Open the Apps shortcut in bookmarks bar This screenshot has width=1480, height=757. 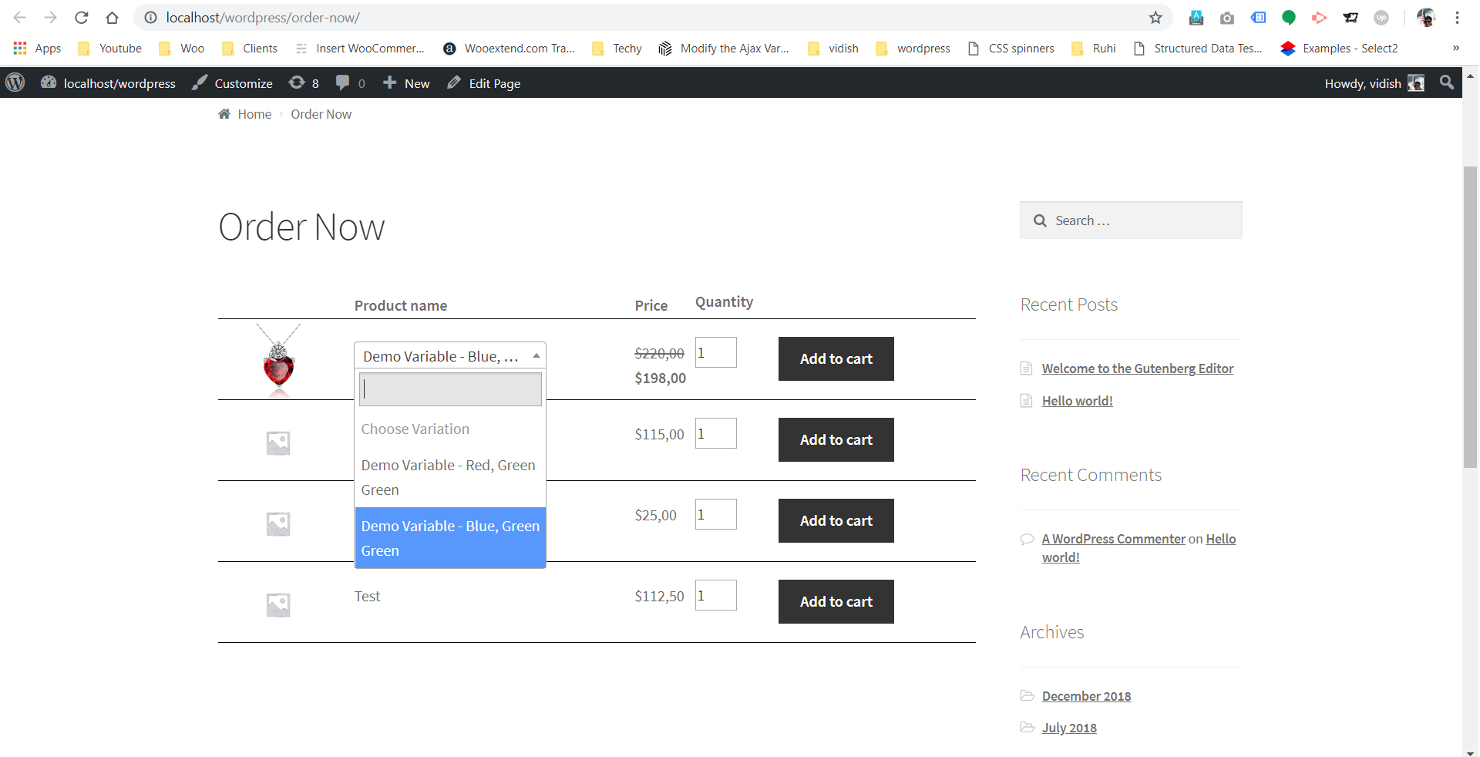[x=37, y=49]
